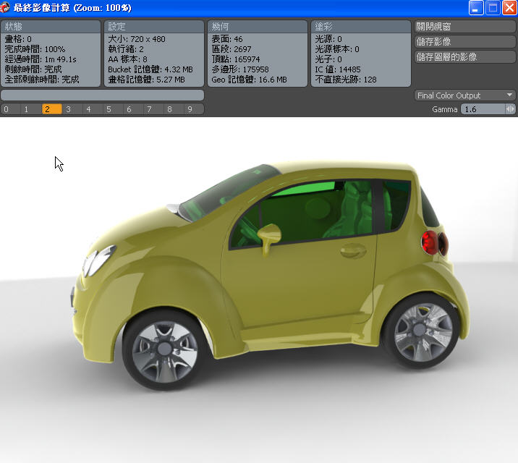Click the text Bucket 記憶體: 4.32 MB
Image resolution: width=518 pixels, height=463 pixels.
[x=150, y=69]
